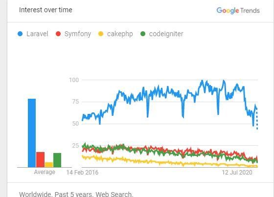Select the yellow cakephp legend dot
Viewport: 274px width, 197px height.
[x=101, y=34]
